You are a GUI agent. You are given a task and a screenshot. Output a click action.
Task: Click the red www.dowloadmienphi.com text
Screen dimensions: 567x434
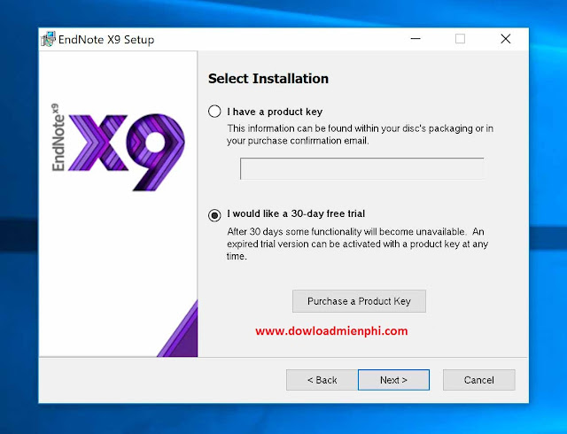point(331,331)
